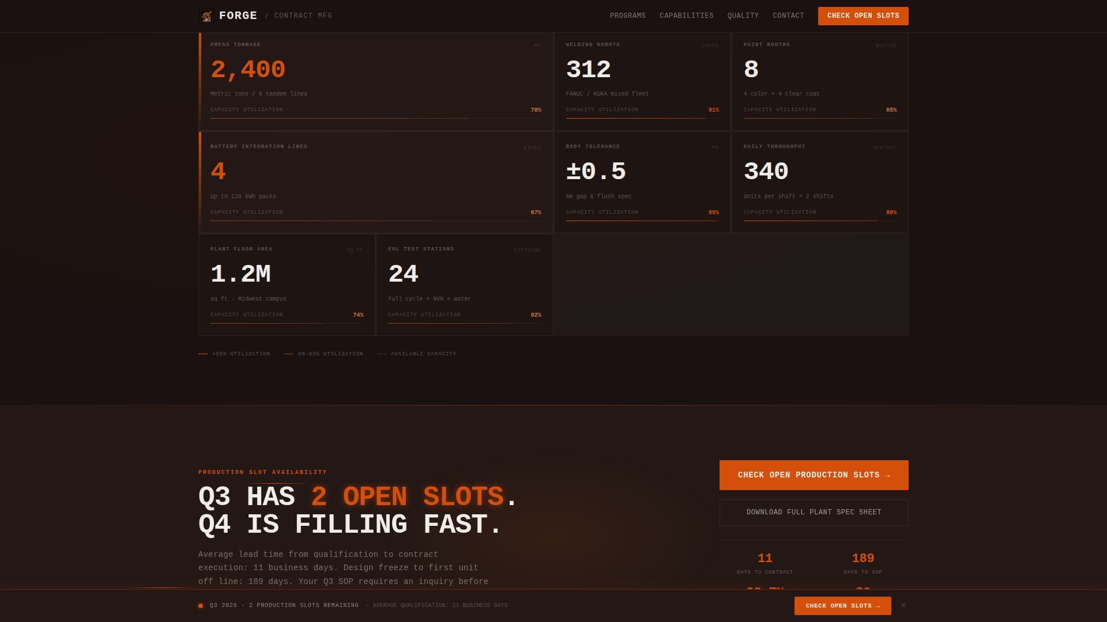This screenshot has height=622, width=1107.
Task: Click CHECK OPEN PRODUCTION SLOTS
Action: click(814, 475)
